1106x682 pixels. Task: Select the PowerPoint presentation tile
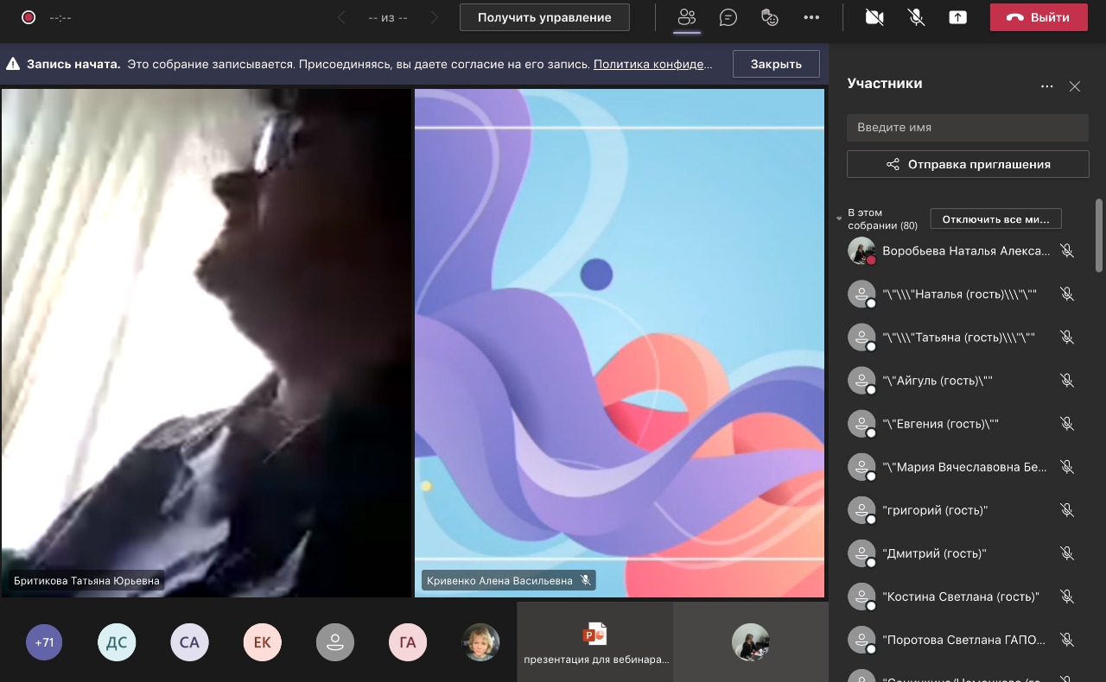click(x=595, y=642)
